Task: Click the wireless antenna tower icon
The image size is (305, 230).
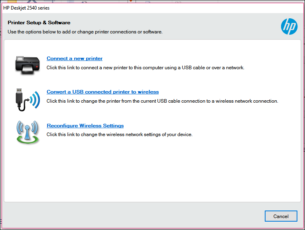Action: tap(27, 132)
